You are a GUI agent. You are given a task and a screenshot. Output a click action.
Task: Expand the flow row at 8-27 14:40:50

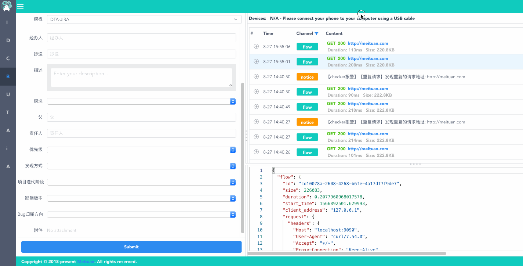(256, 91)
